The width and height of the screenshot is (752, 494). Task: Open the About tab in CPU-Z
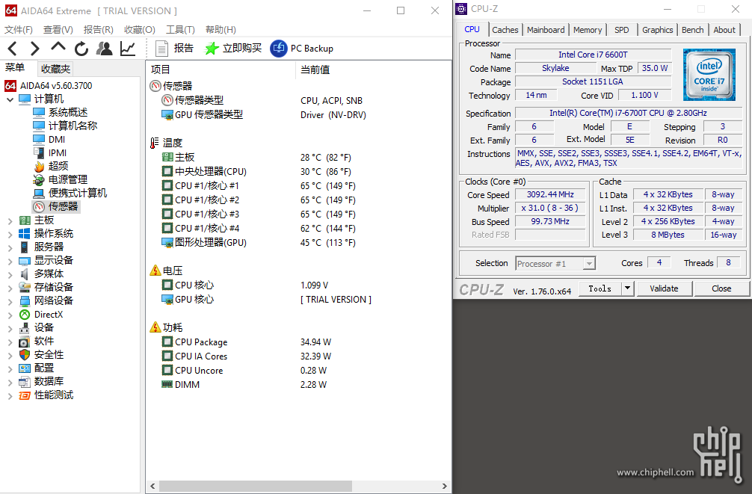pyautogui.click(x=724, y=30)
